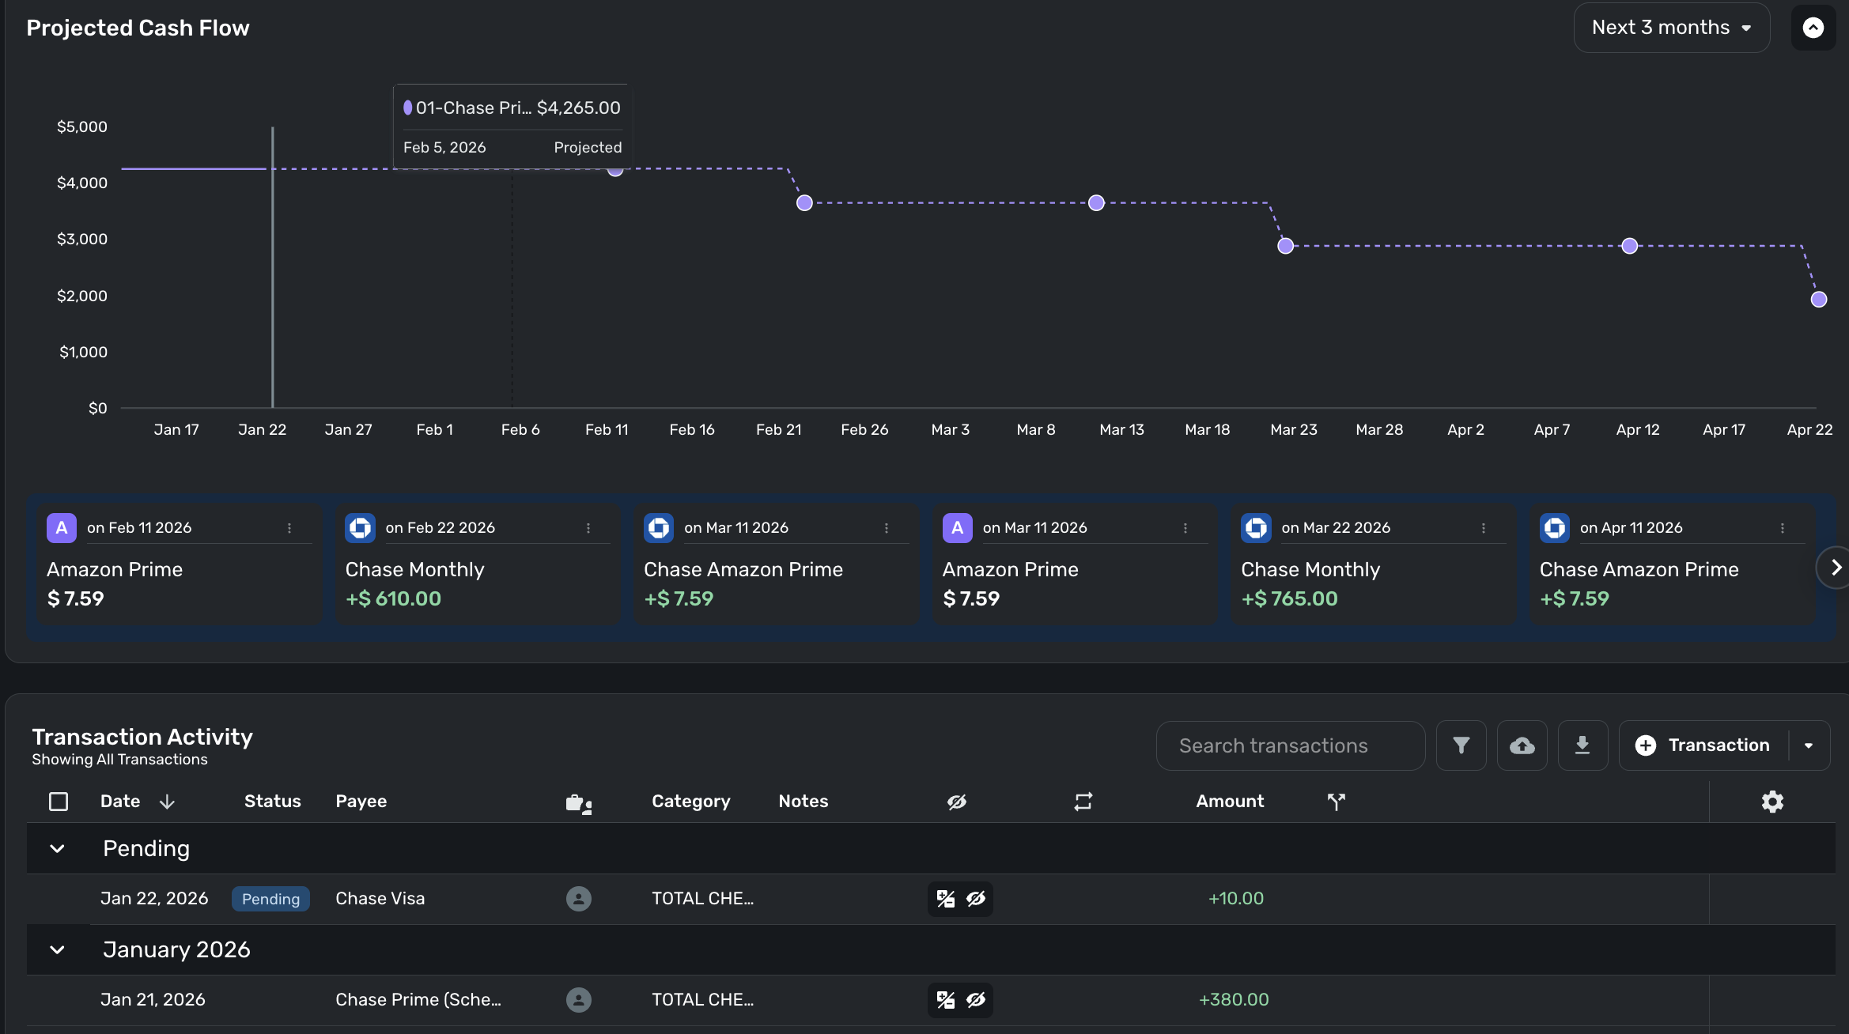This screenshot has width=1849, height=1034.
Task: Click the cloud upload import icon
Action: point(1522,745)
